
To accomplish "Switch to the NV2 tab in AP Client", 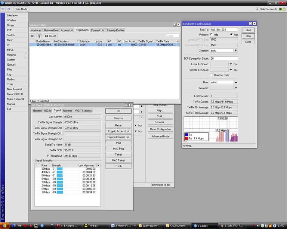I will [77, 110].
